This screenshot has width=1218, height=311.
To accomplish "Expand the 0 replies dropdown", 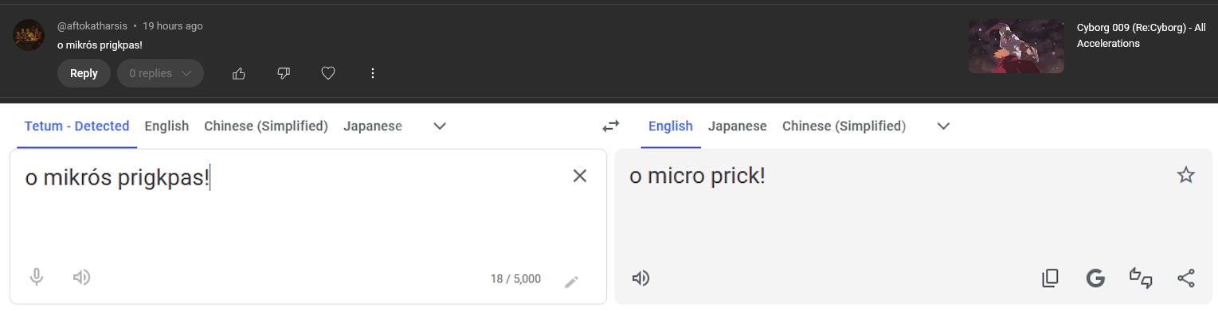I will pyautogui.click(x=160, y=73).
